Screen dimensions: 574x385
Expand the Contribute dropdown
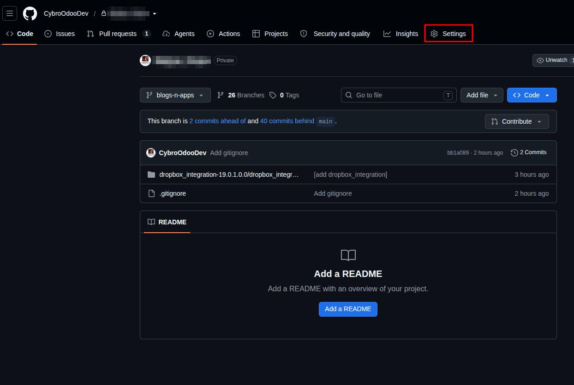(517, 121)
